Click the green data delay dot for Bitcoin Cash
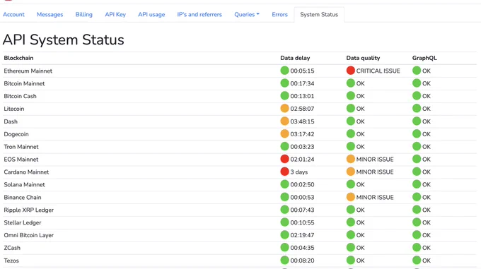 point(284,96)
